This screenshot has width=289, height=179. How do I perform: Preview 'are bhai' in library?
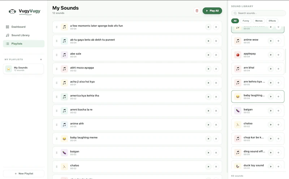pyautogui.click(x=271, y=69)
